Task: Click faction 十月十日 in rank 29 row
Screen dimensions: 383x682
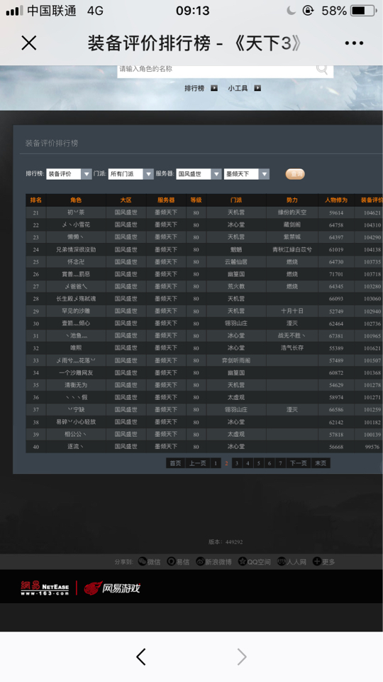Action: [x=292, y=311]
